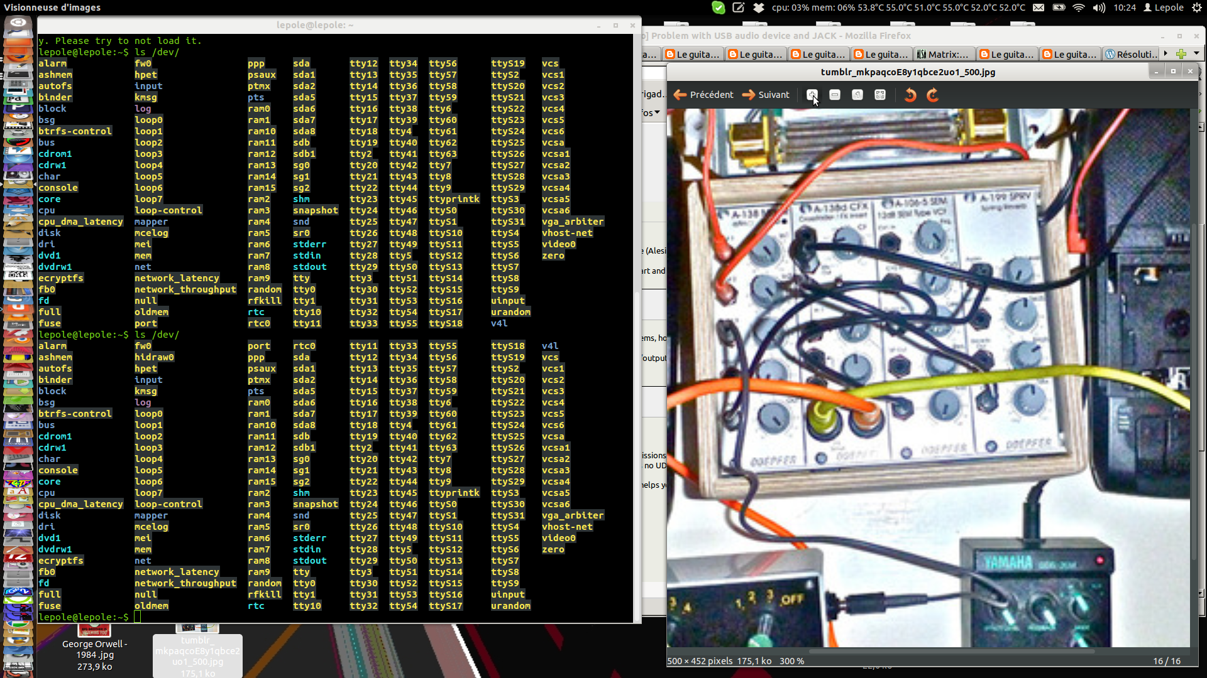This screenshot has height=678, width=1207.
Task: Open the Lepole user menu
Action: (1163, 8)
